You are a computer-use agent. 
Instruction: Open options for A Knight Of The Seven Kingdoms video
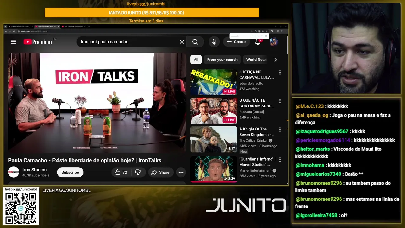(x=280, y=130)
